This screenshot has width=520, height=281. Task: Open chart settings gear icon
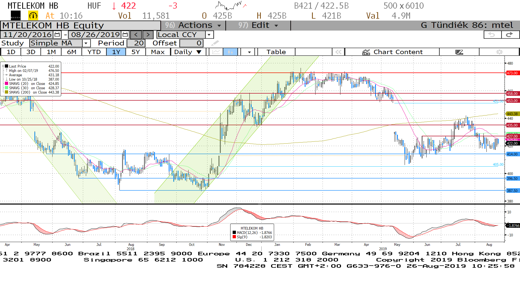click(x=499, y=52)
